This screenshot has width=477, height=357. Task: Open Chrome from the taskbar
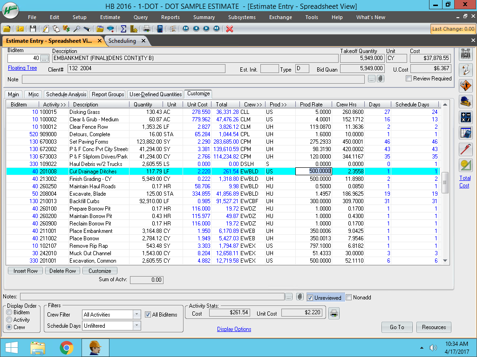click(66, 348)
